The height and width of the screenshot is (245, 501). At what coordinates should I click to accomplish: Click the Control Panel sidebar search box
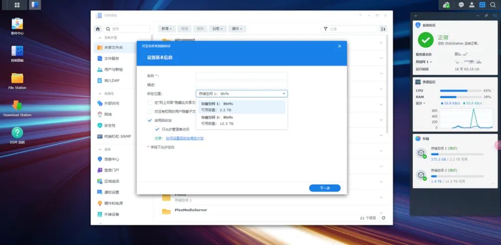coord(127,29)
